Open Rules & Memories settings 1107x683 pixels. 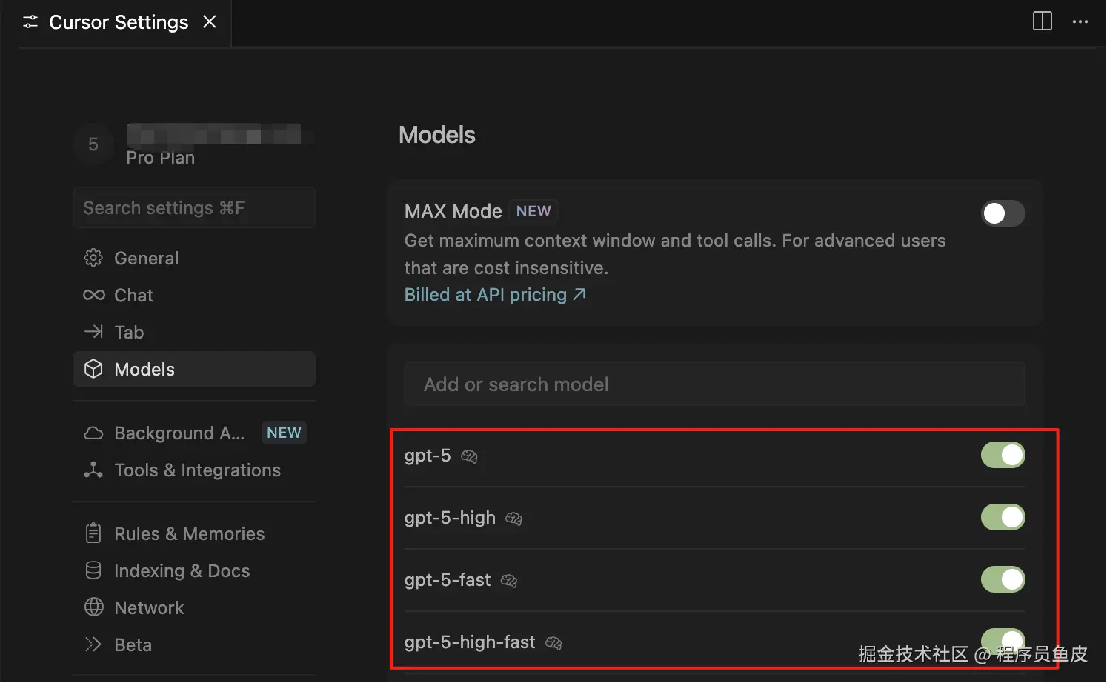pos(194,533)
